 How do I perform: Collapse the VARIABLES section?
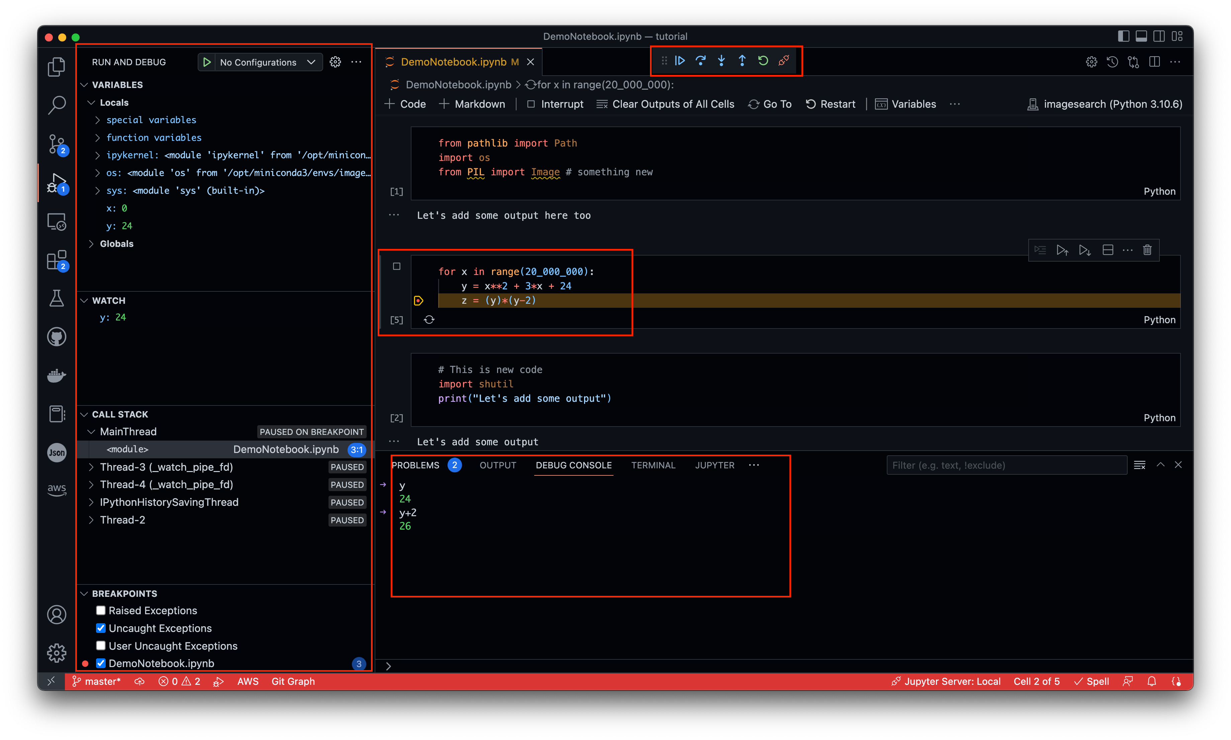click(84, 85)
